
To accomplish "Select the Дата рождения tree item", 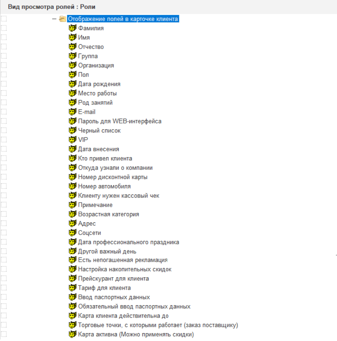I will point(99,84).
